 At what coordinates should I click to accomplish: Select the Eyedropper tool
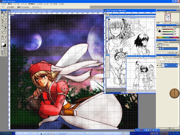(x=5, y=38)
